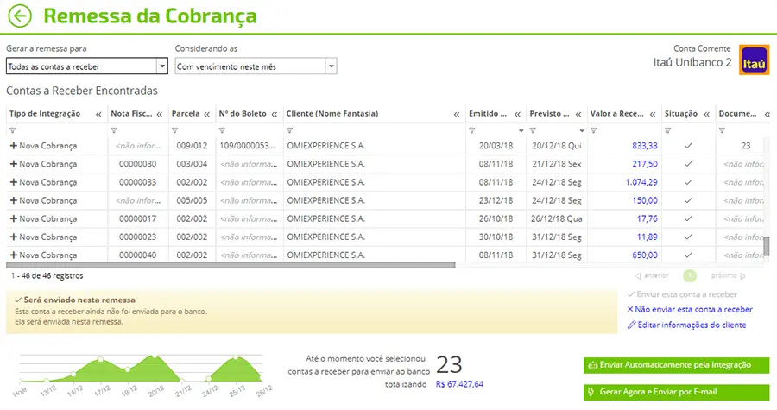The image size is (777, 410).
Task: Collapse the Parcela column
Action: coord(206,115)
